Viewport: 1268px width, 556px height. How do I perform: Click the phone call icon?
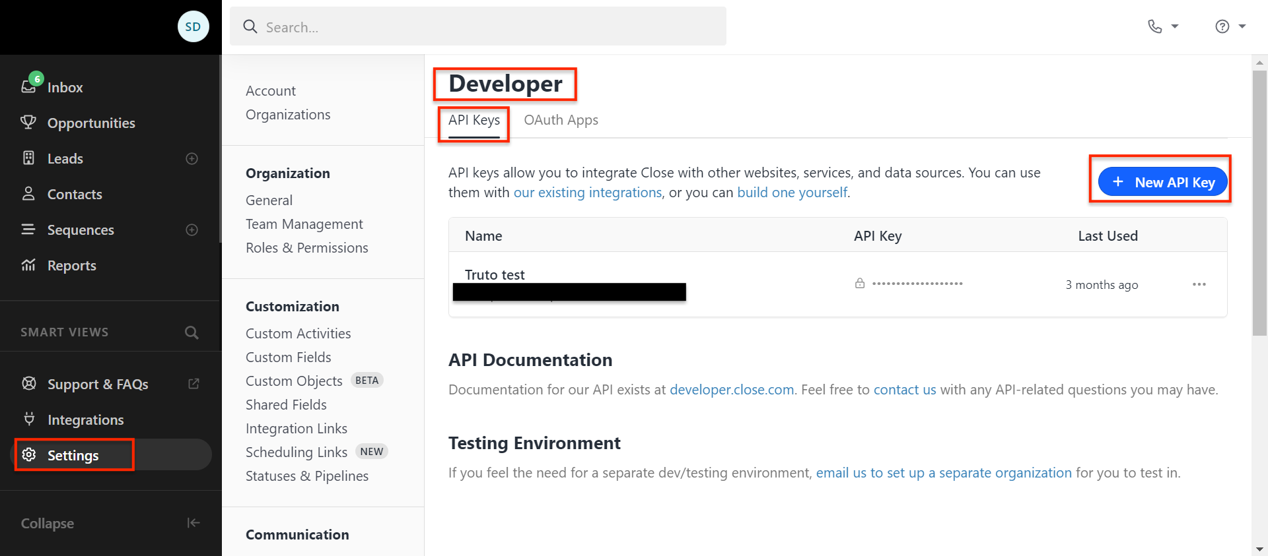coord(1154,26)
